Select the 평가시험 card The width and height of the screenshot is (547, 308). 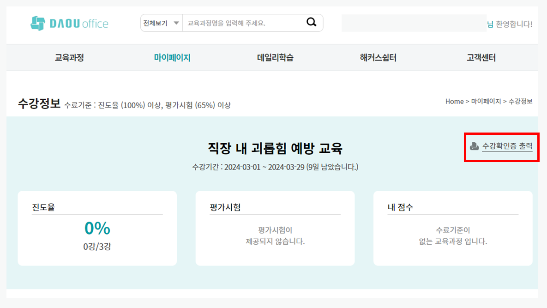point(275,228)
